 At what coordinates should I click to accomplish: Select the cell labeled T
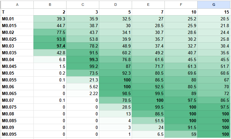(17, 12)
